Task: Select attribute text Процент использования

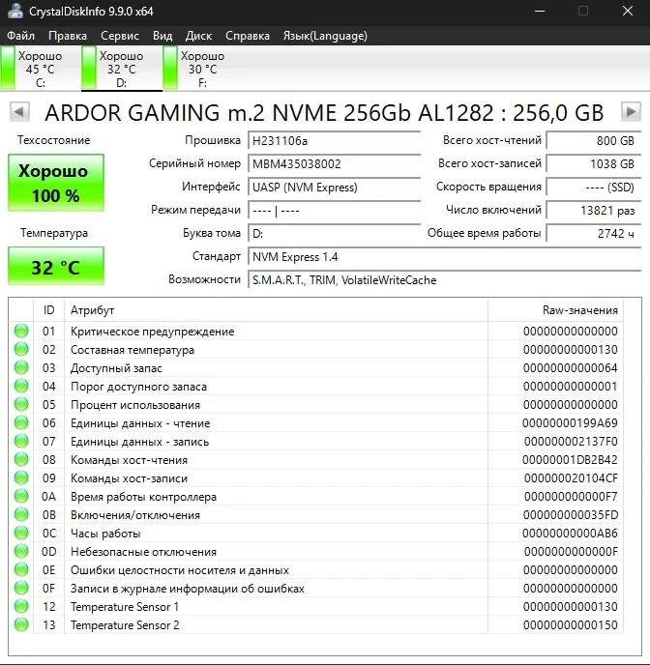Action: click(x=135, y=405)
